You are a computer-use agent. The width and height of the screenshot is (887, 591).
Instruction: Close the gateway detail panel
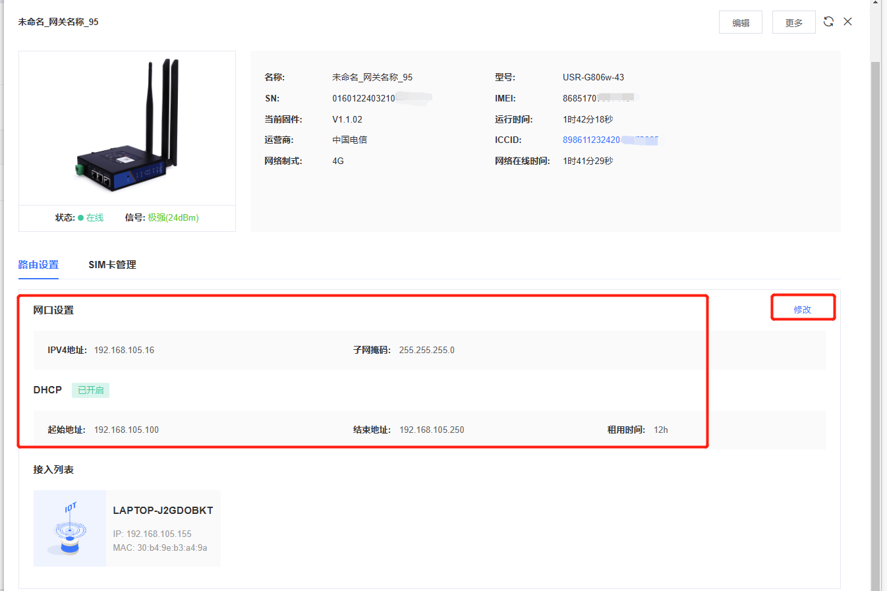tap(848, 22)
